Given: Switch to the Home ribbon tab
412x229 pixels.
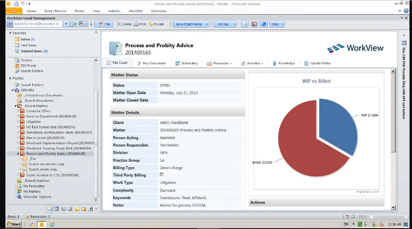Looking at the screenshot, I should [x=31, y=11].
